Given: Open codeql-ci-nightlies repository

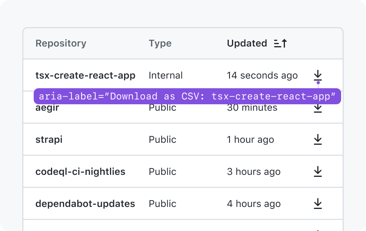Looking at the screenshot, I should (80, 172).
